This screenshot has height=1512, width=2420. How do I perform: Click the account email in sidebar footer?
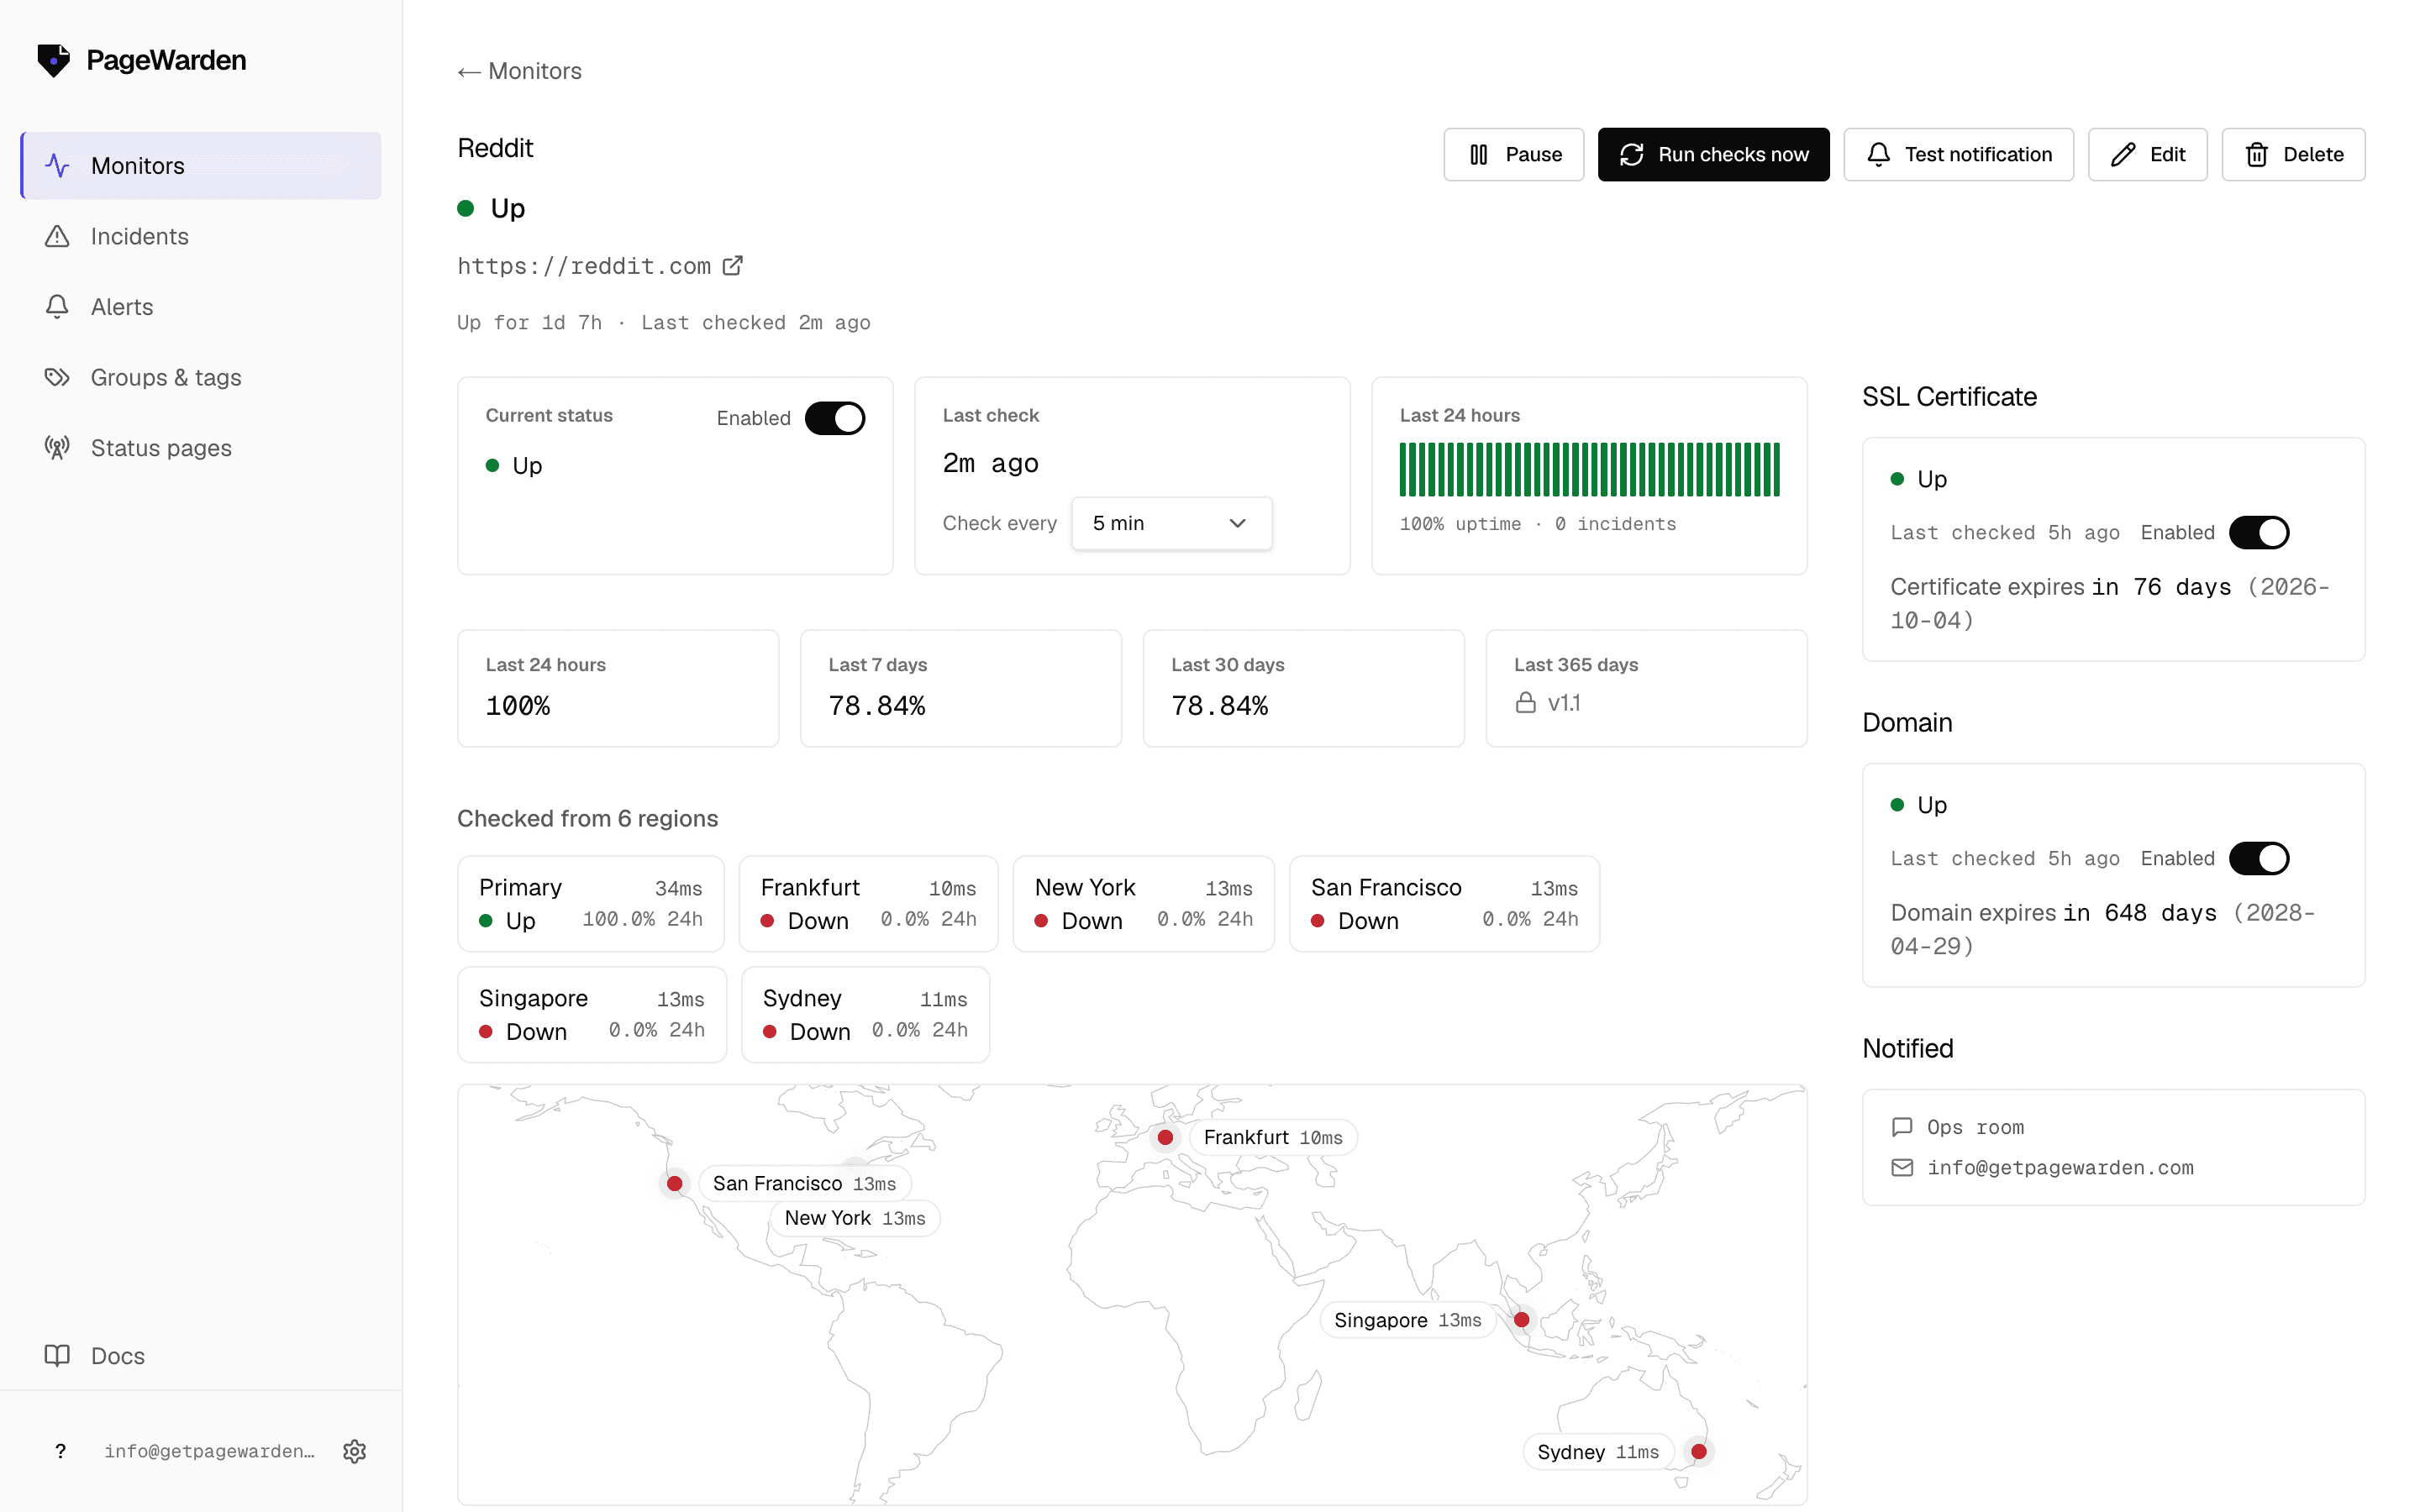click(209, 1451)
